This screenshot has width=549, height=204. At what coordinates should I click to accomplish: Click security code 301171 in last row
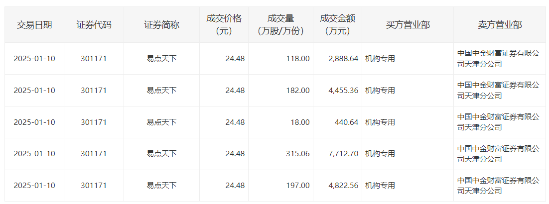click(x=94, y=186)
